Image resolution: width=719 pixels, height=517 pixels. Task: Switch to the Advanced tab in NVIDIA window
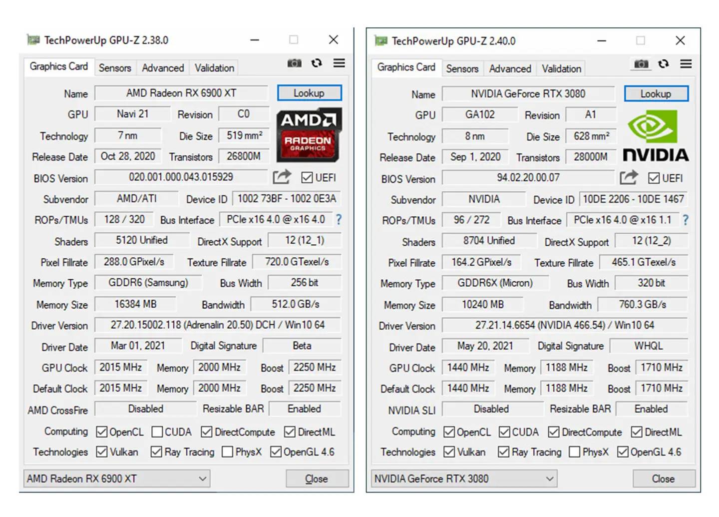[510, 68]
